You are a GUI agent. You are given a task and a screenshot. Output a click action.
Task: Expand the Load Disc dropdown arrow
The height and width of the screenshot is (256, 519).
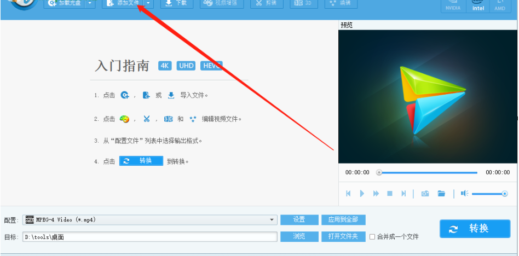click(90, 3)
